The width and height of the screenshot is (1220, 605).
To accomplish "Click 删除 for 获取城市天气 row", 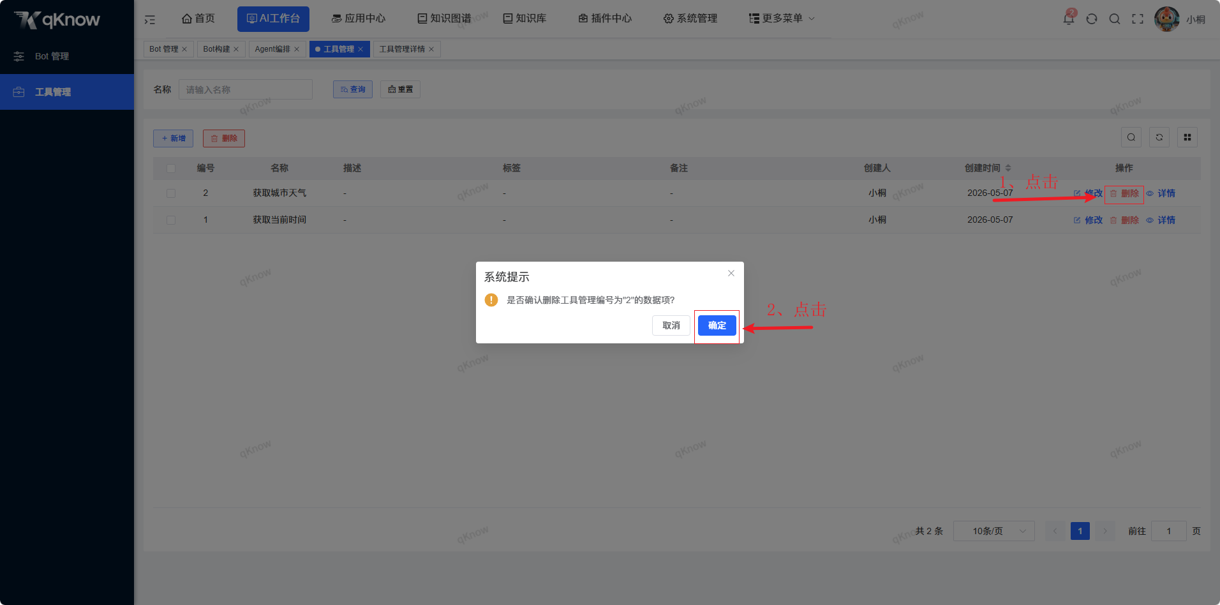I will (x=1124, y=193).
